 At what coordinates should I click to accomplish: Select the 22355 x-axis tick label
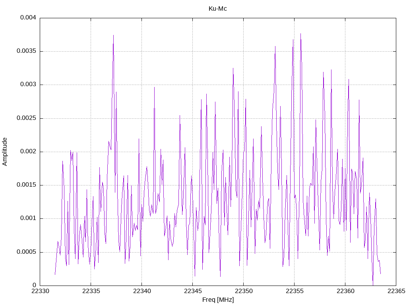click(x=295, y=291)
